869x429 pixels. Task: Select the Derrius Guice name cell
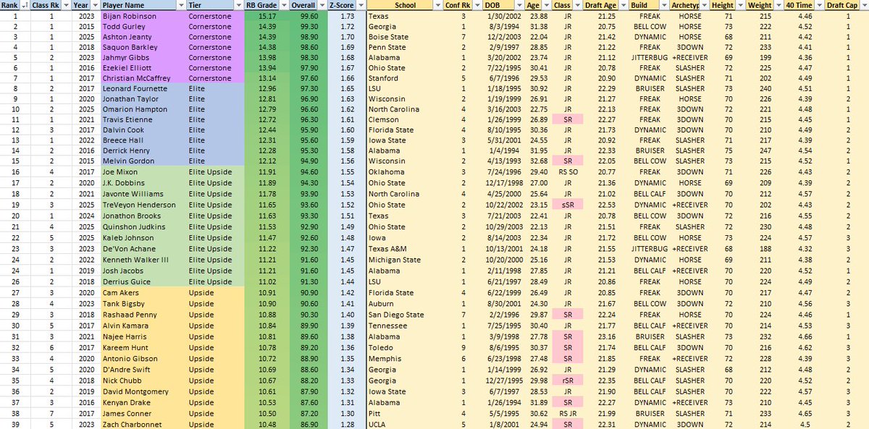tap(143, 281)
